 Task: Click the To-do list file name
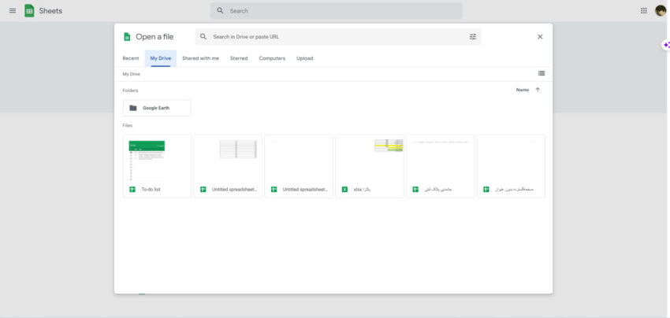point(151,190)
